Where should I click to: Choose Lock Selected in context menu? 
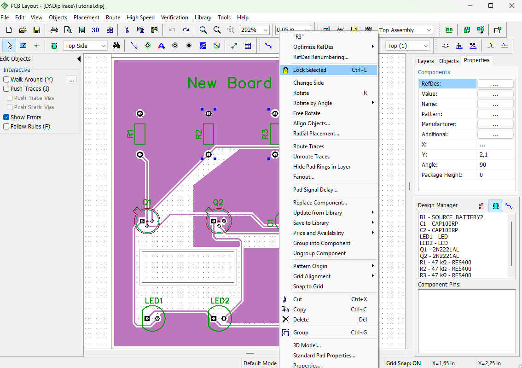point(329,70)
